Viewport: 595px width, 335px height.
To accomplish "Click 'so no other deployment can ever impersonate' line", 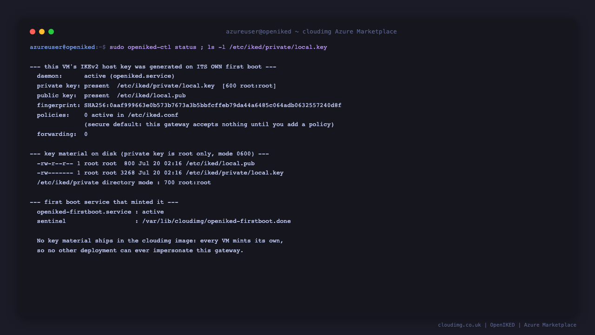I will click(x=140, y=251).
